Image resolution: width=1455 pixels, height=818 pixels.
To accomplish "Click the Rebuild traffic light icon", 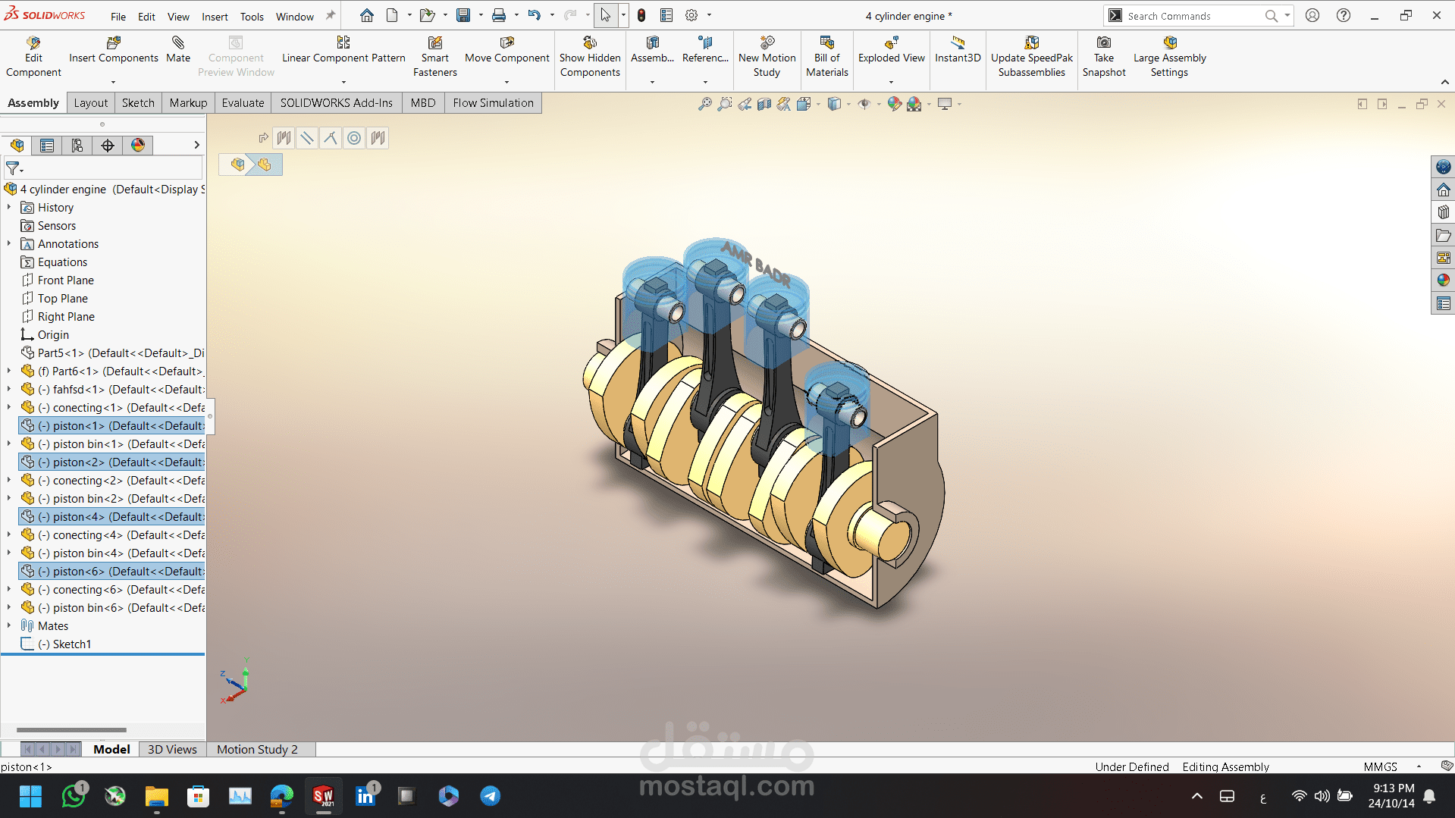I will click(641, 15).
